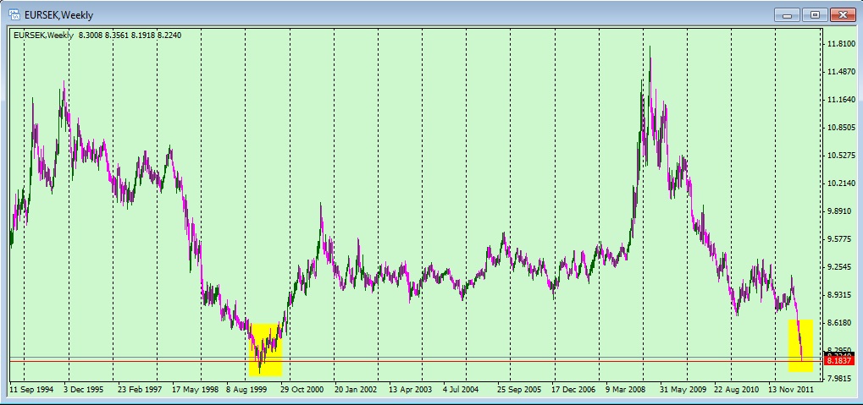Screen dimensions: 863x405
Task: Click the '29 Oct 2000' date label
Action: [301, 389]
